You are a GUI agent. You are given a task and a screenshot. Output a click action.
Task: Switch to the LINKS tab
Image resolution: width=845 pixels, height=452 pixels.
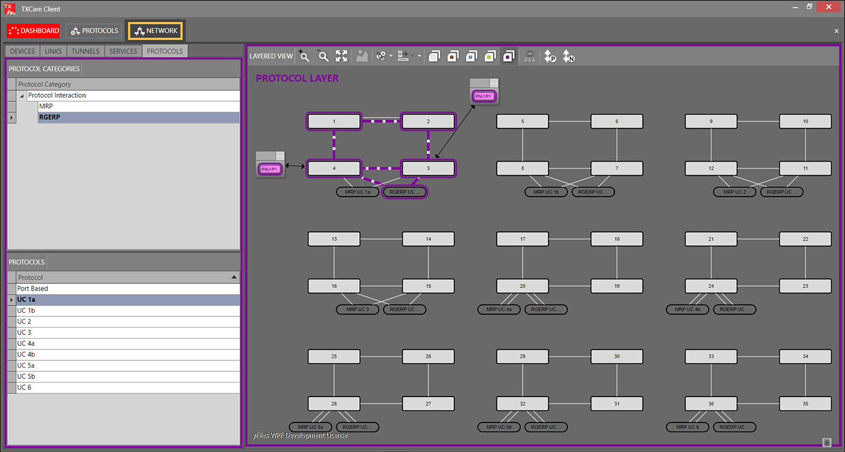[53, 51]
